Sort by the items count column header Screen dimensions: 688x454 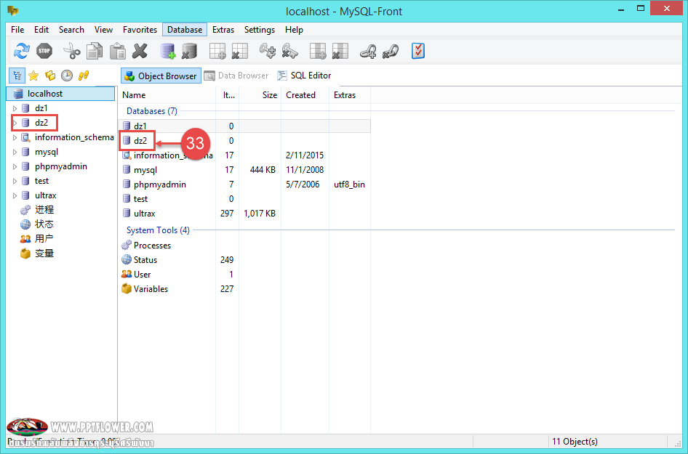click(x=228, y=95)
